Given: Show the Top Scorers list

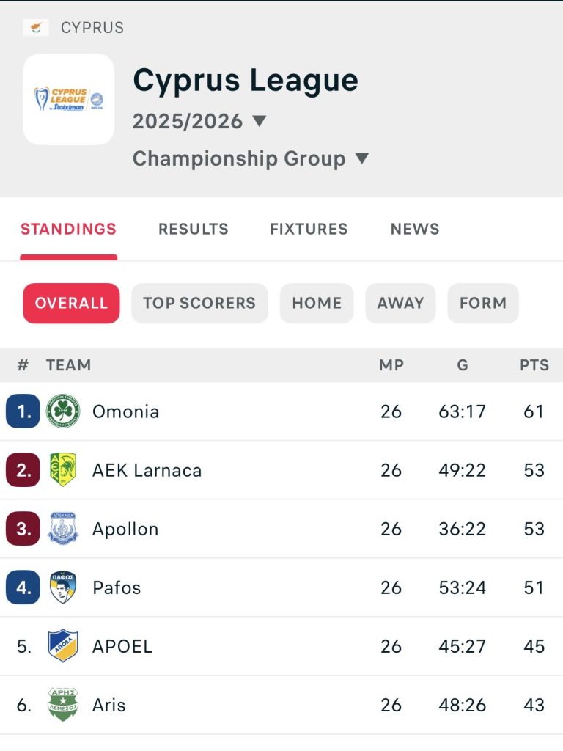Looking at the screenshot, I should pos(199,303).
